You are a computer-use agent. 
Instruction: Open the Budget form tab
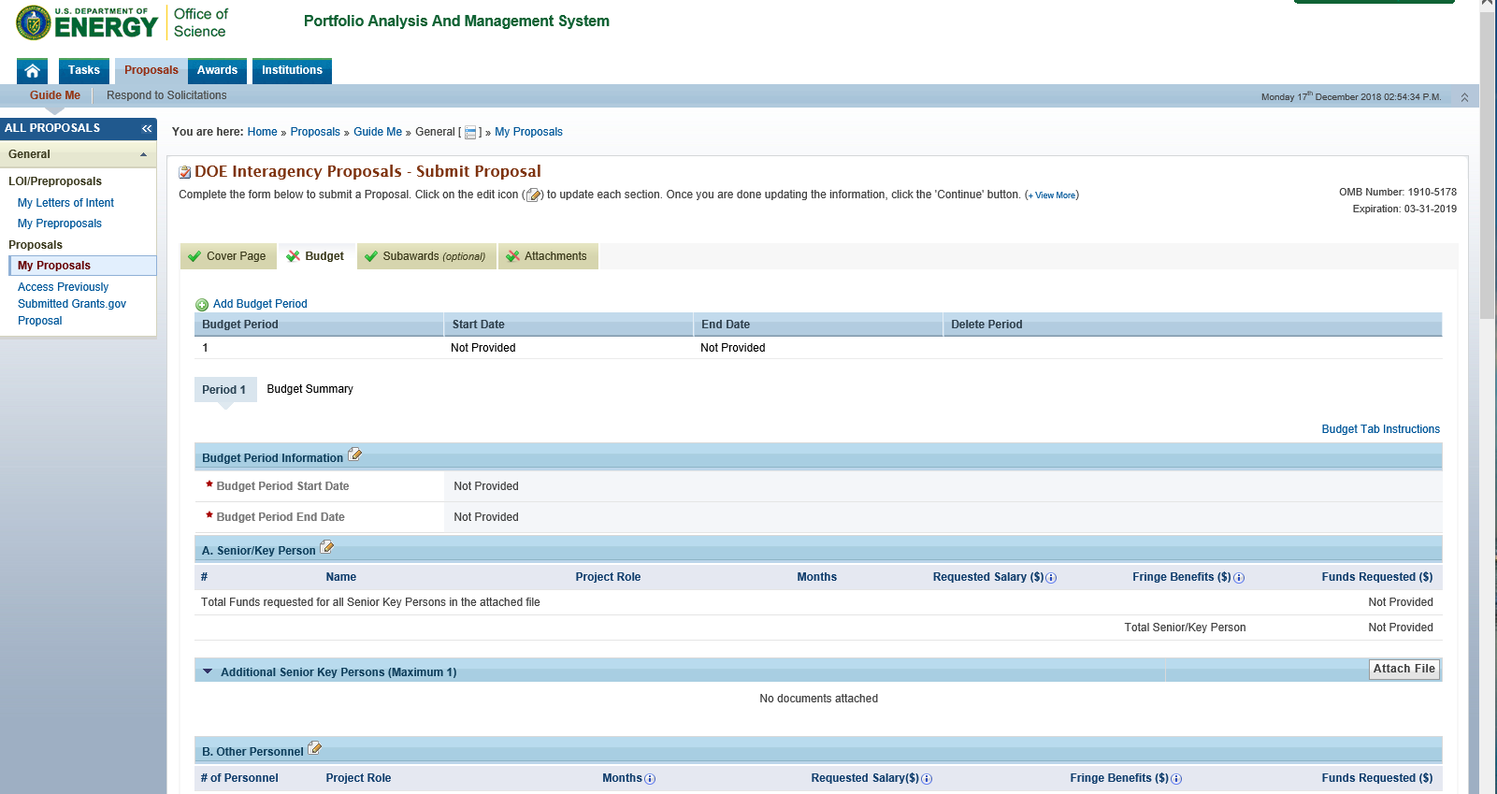pyautogui.click(x=316, y=256)
